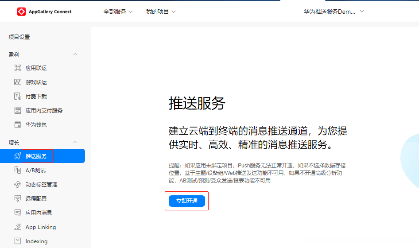The image size is (419, 248).
Task: Select 远程配置 in the sidebar
Action: point(36,198)
